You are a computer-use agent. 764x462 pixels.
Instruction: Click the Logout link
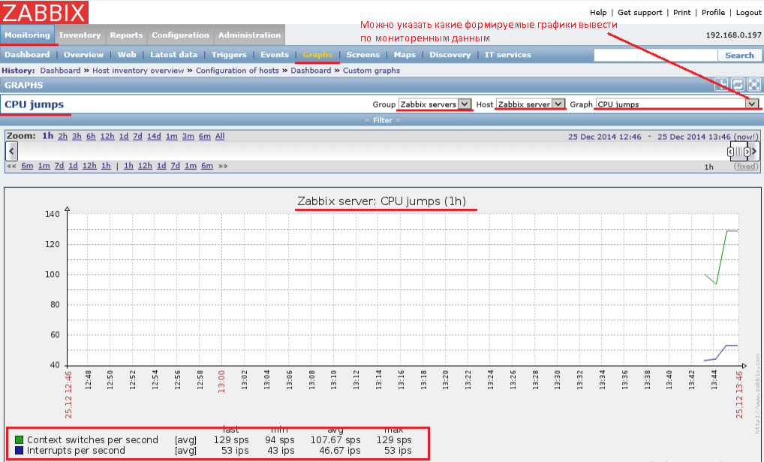tap(748, 12)
